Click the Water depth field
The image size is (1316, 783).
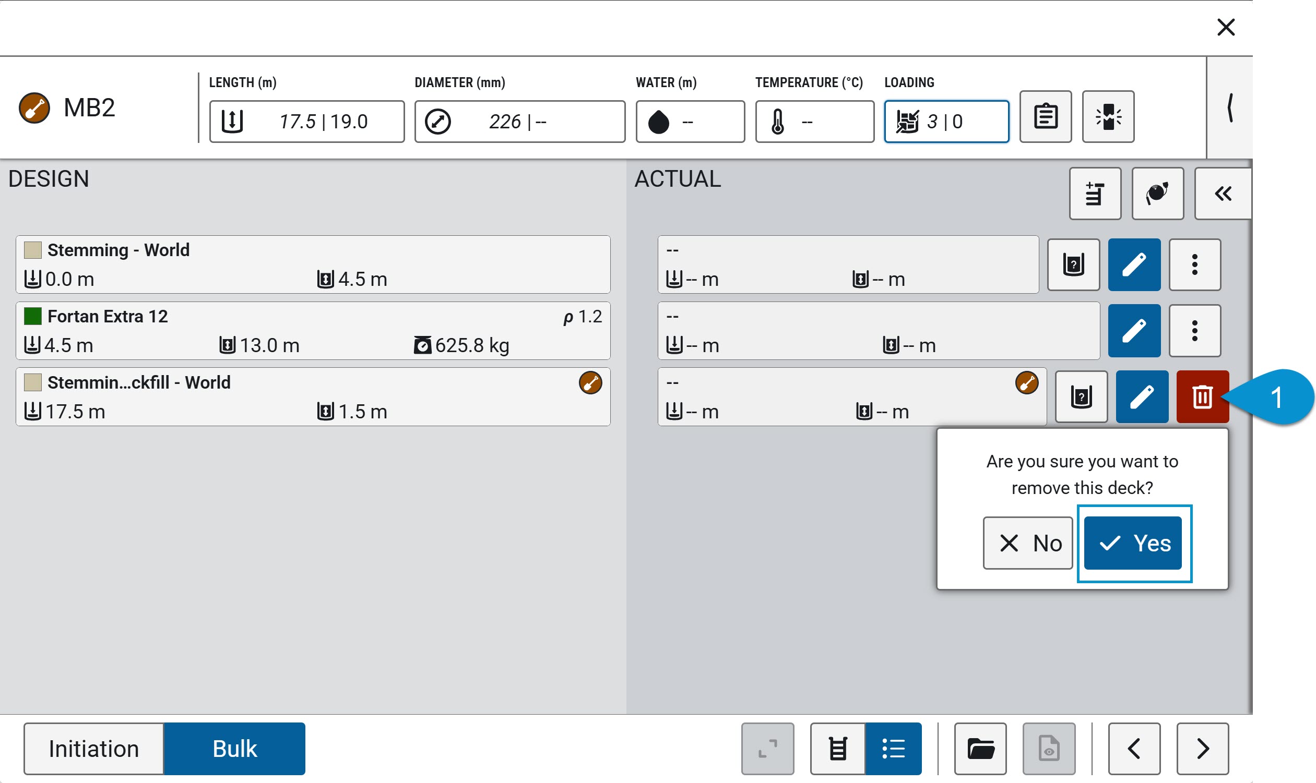690,122
